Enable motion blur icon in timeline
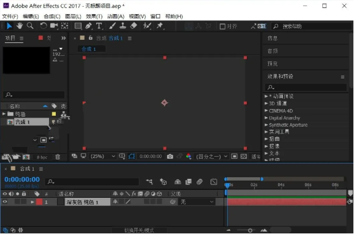 point(200,181)
